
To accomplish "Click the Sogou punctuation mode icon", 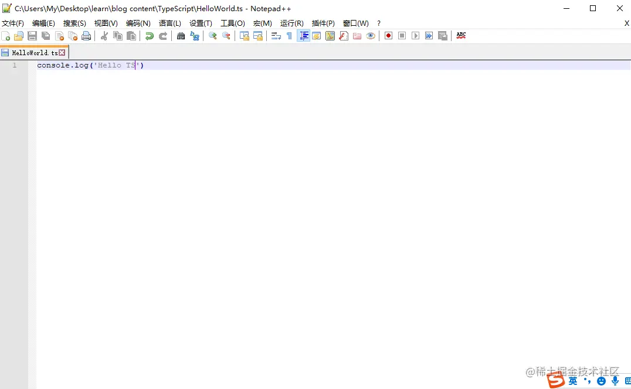I will [587, 381].
